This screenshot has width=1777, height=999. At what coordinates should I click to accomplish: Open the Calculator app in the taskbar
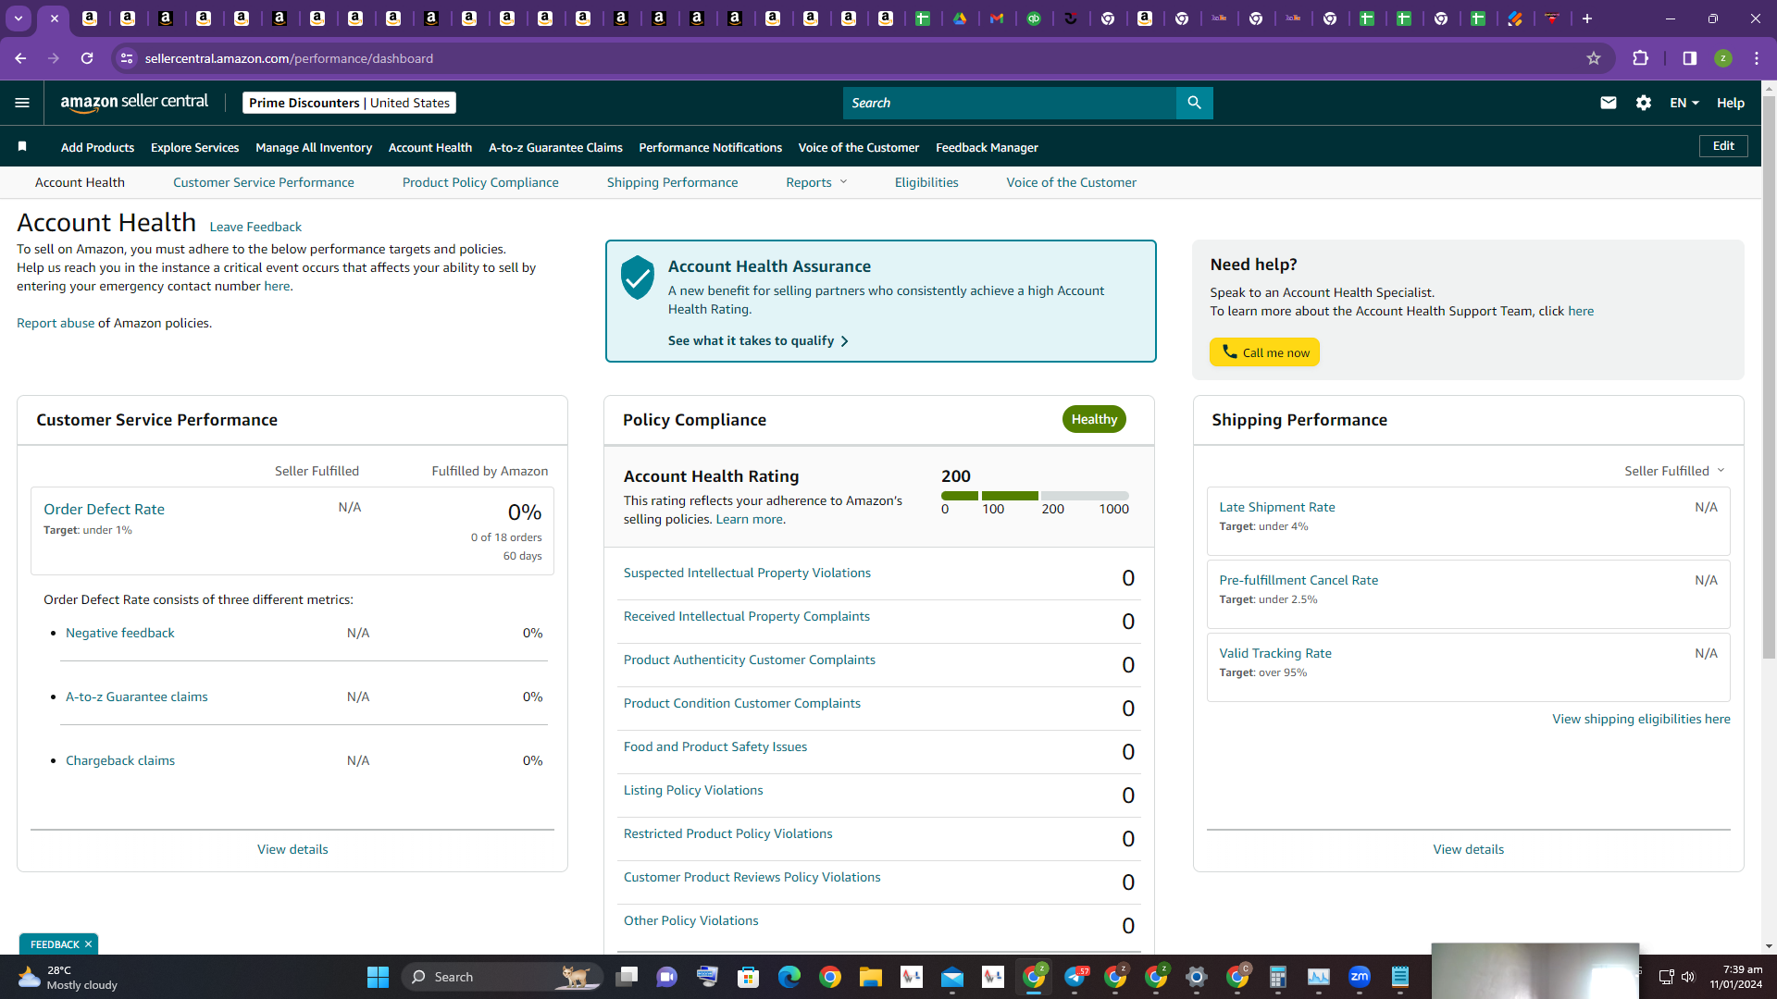click(x=1278, y=977)
